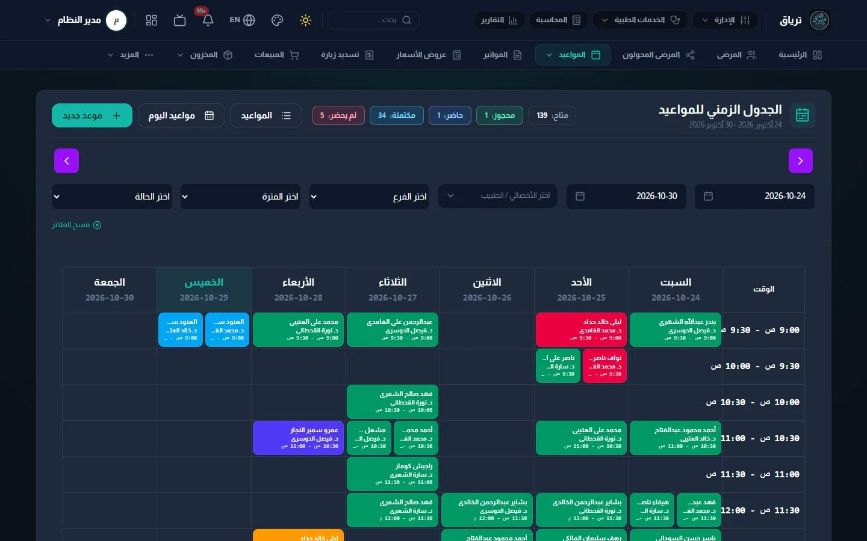Open the مدير النظام user menu
The width and height of the screenshot is (867, 541).
(x=86, y=20)
